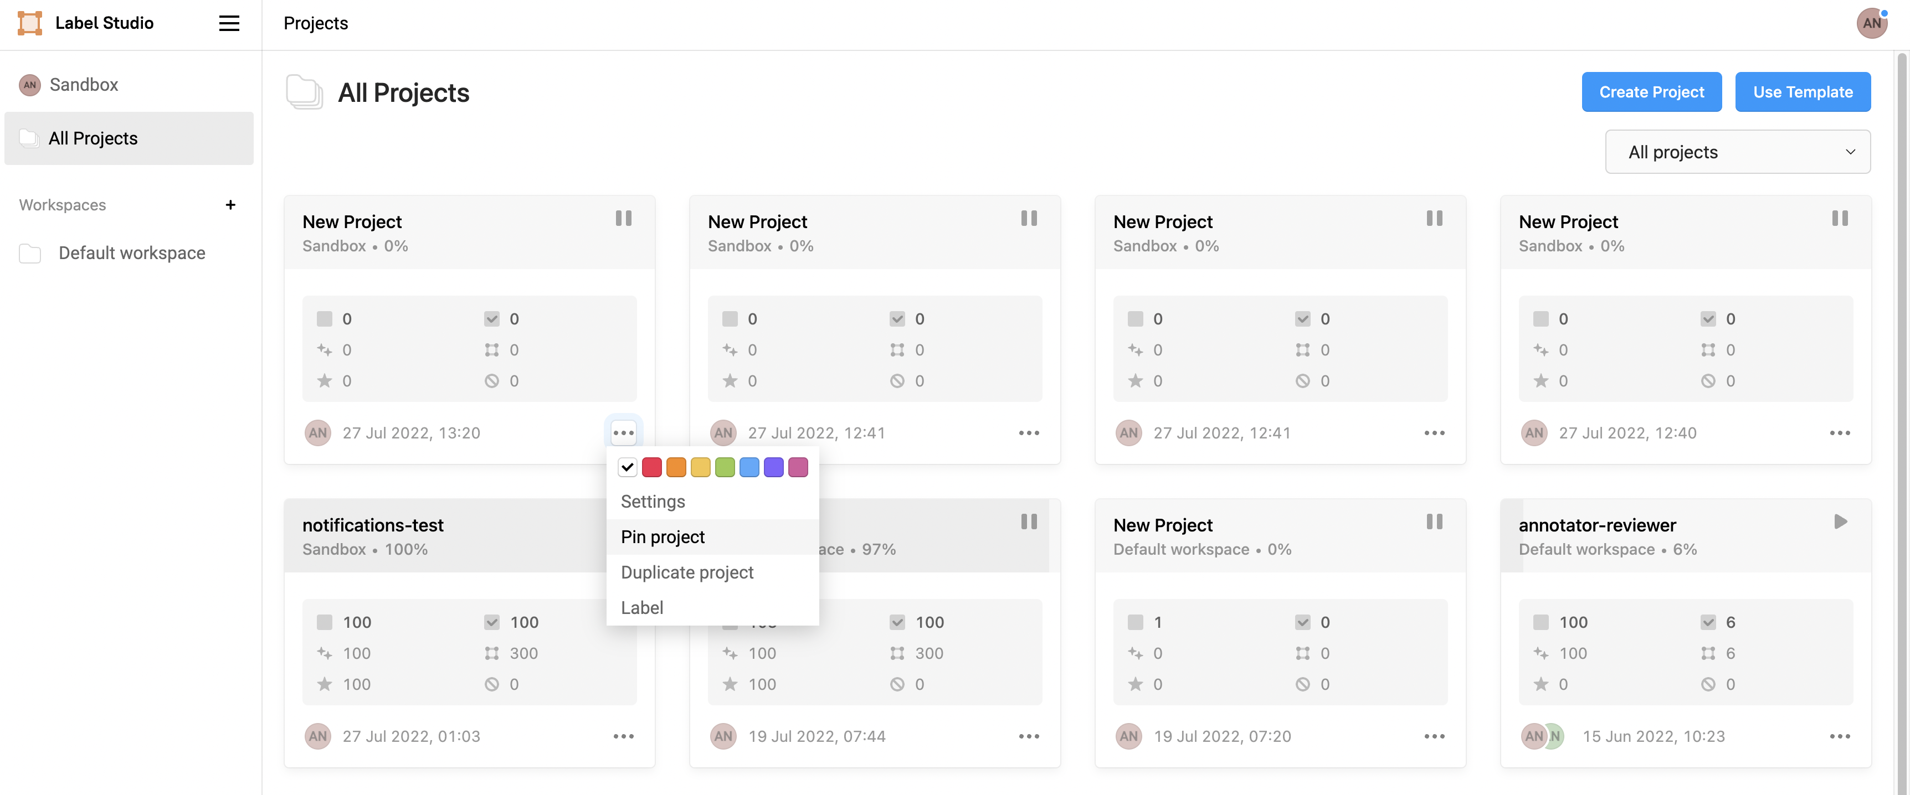
Task: Expand the All projects filter dropdown
Action: (1737, 152)
